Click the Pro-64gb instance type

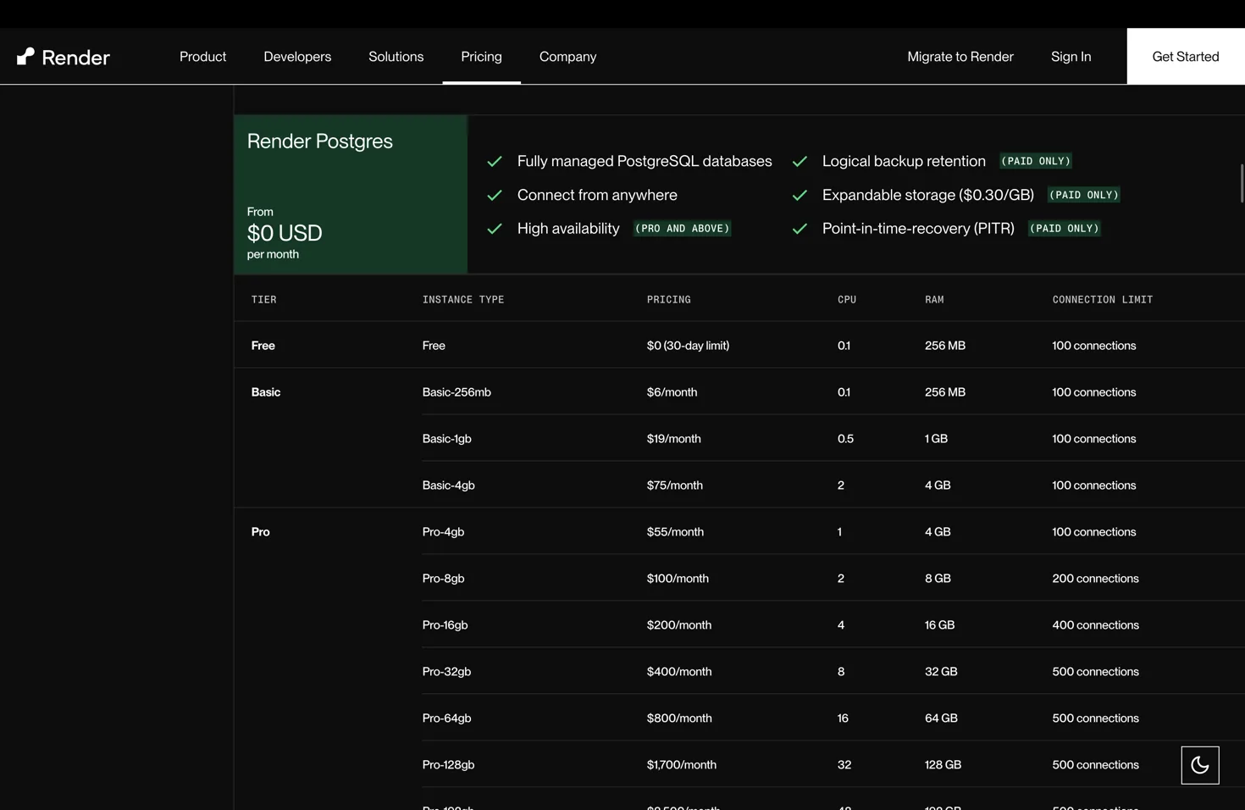coord(446,718)
